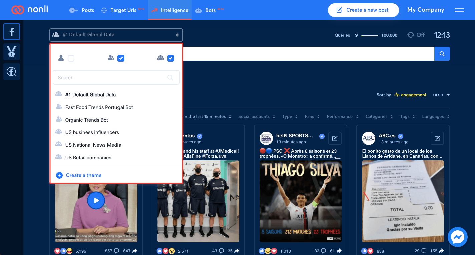The height and width of the screenshot is (255, 475).
Task: Switch to the Bots tab
Action: click(210, 10)
